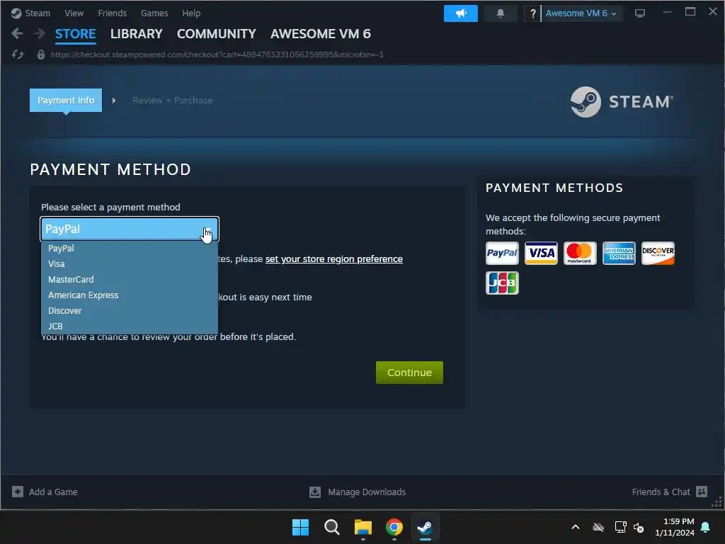Click the Visa card logo
Image resolution: width=725 pixels, height=544 pixels.
pos(541,253)
